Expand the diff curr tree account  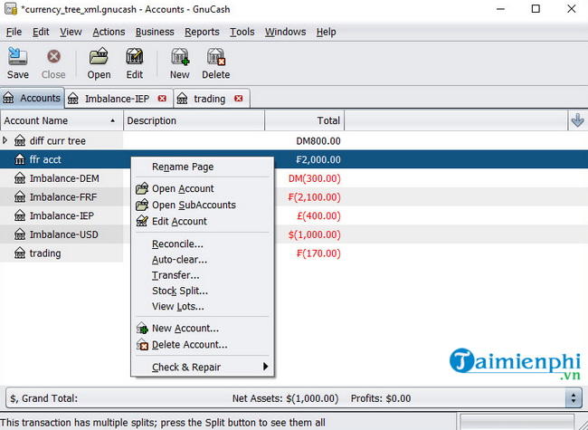point(5,140)
